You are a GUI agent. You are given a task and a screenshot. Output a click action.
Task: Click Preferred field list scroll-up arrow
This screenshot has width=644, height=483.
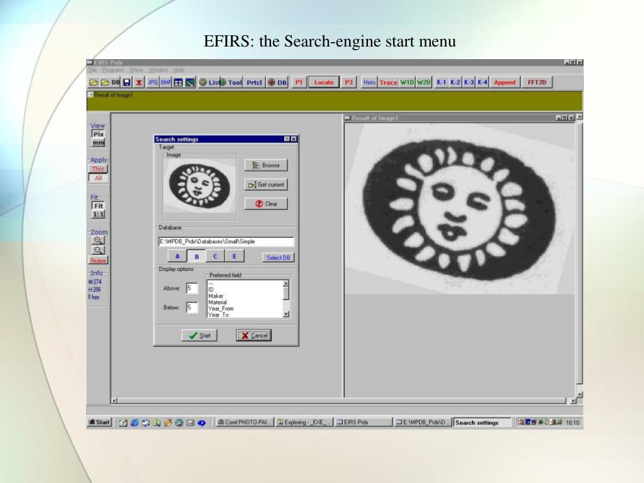click(286, 284)
